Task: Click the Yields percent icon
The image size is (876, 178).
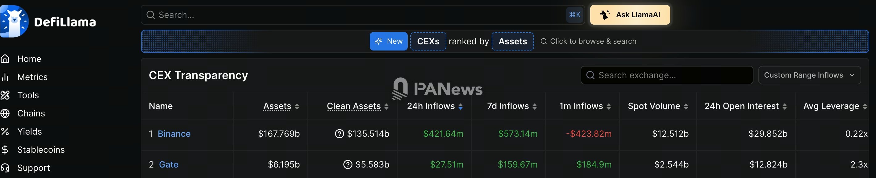Action: (5, 131)
